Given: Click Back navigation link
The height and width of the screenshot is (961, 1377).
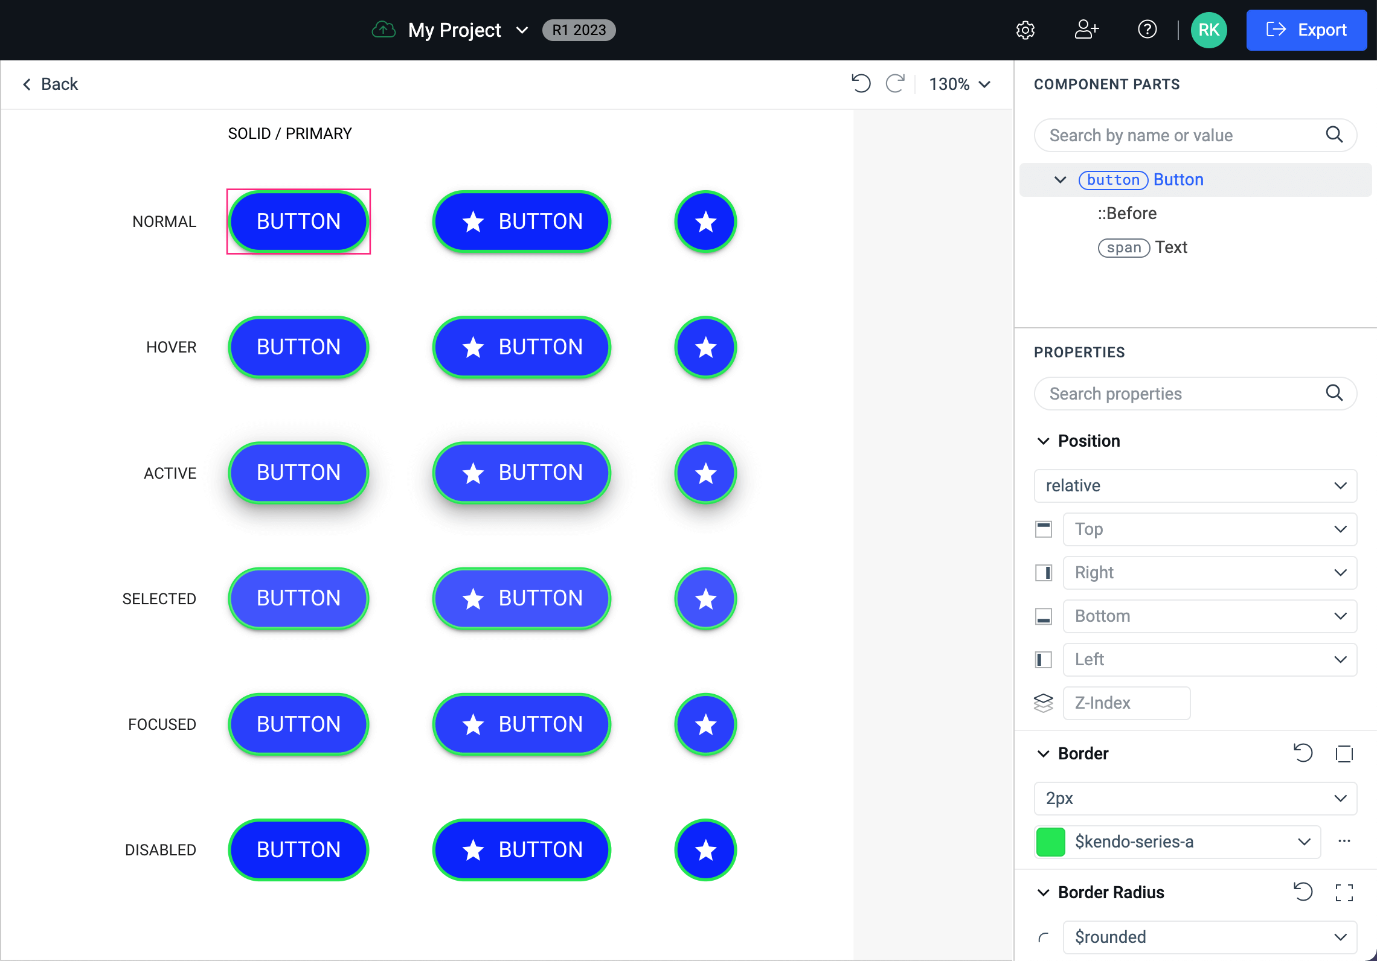Looking at the screenshot, I should pos(49,85).
